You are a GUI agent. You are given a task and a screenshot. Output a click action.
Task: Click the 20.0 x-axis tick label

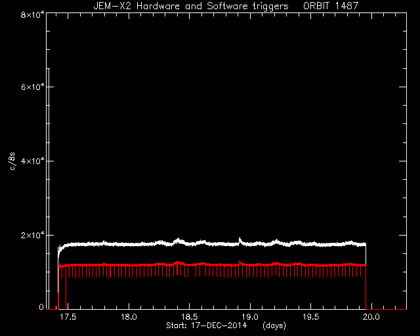point(371,317)
